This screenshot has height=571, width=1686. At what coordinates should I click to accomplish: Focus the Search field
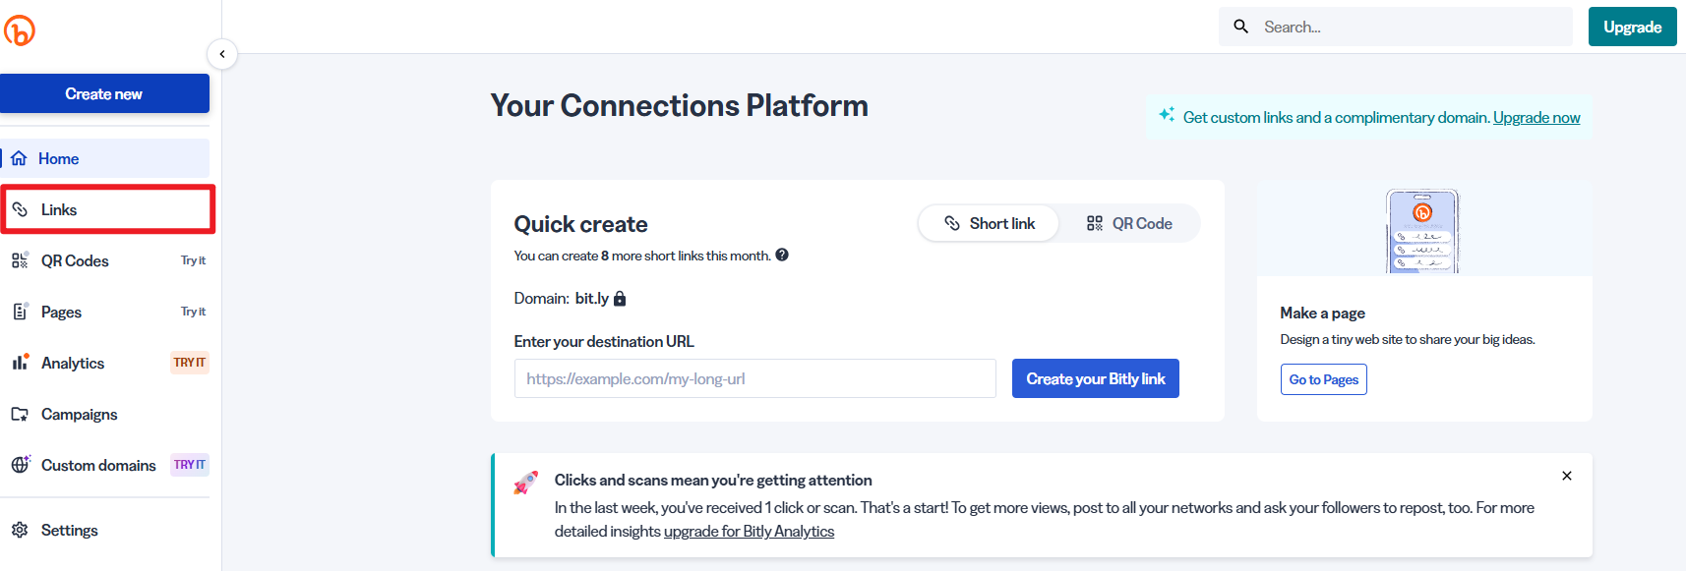pos(1396,27)
